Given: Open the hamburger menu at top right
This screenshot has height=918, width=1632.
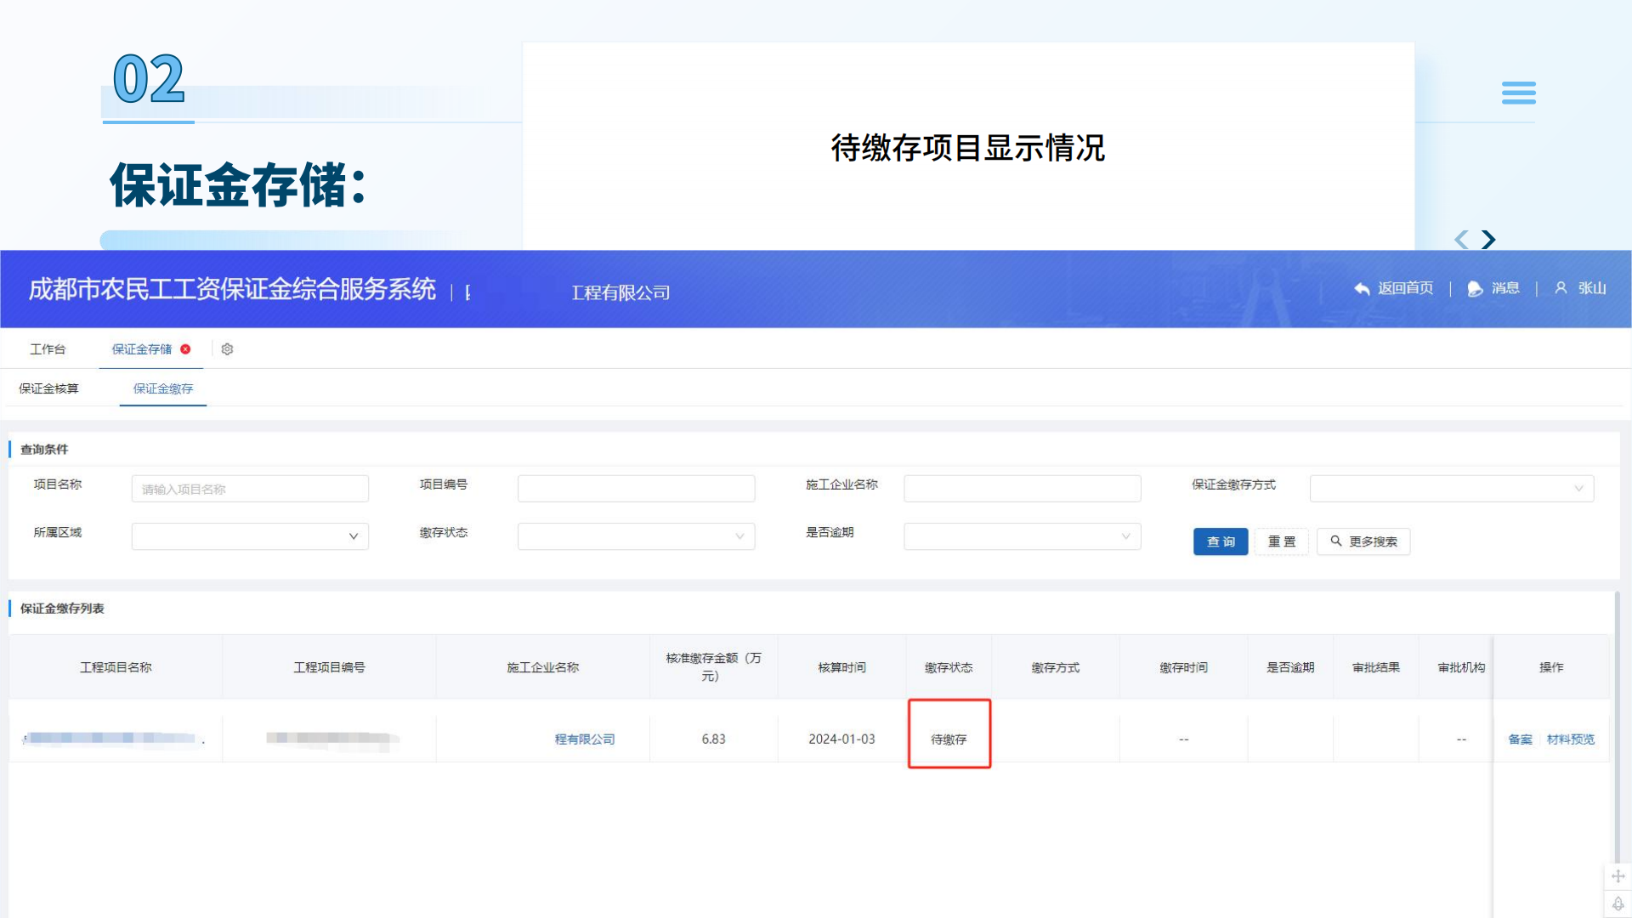Looking at the screenshot, I should click(1519, 93).
